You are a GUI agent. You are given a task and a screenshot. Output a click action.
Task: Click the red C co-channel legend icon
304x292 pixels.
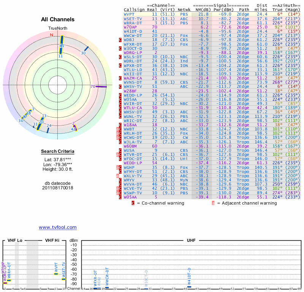133,203
